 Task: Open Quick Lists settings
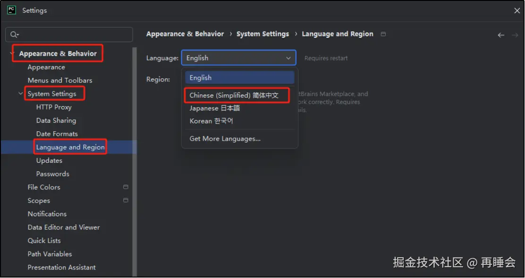44,241
